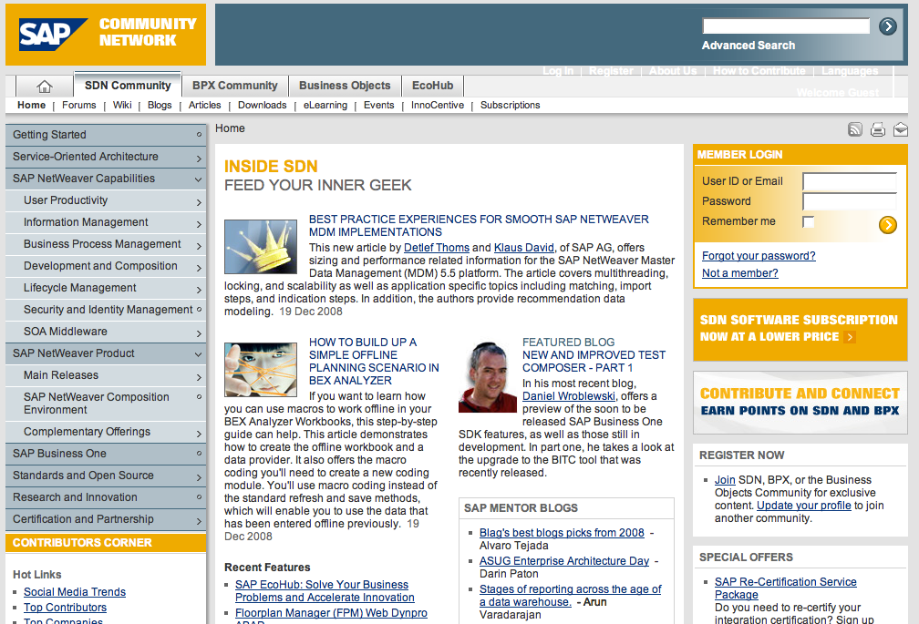Click the Not a member link

(739, 272)
